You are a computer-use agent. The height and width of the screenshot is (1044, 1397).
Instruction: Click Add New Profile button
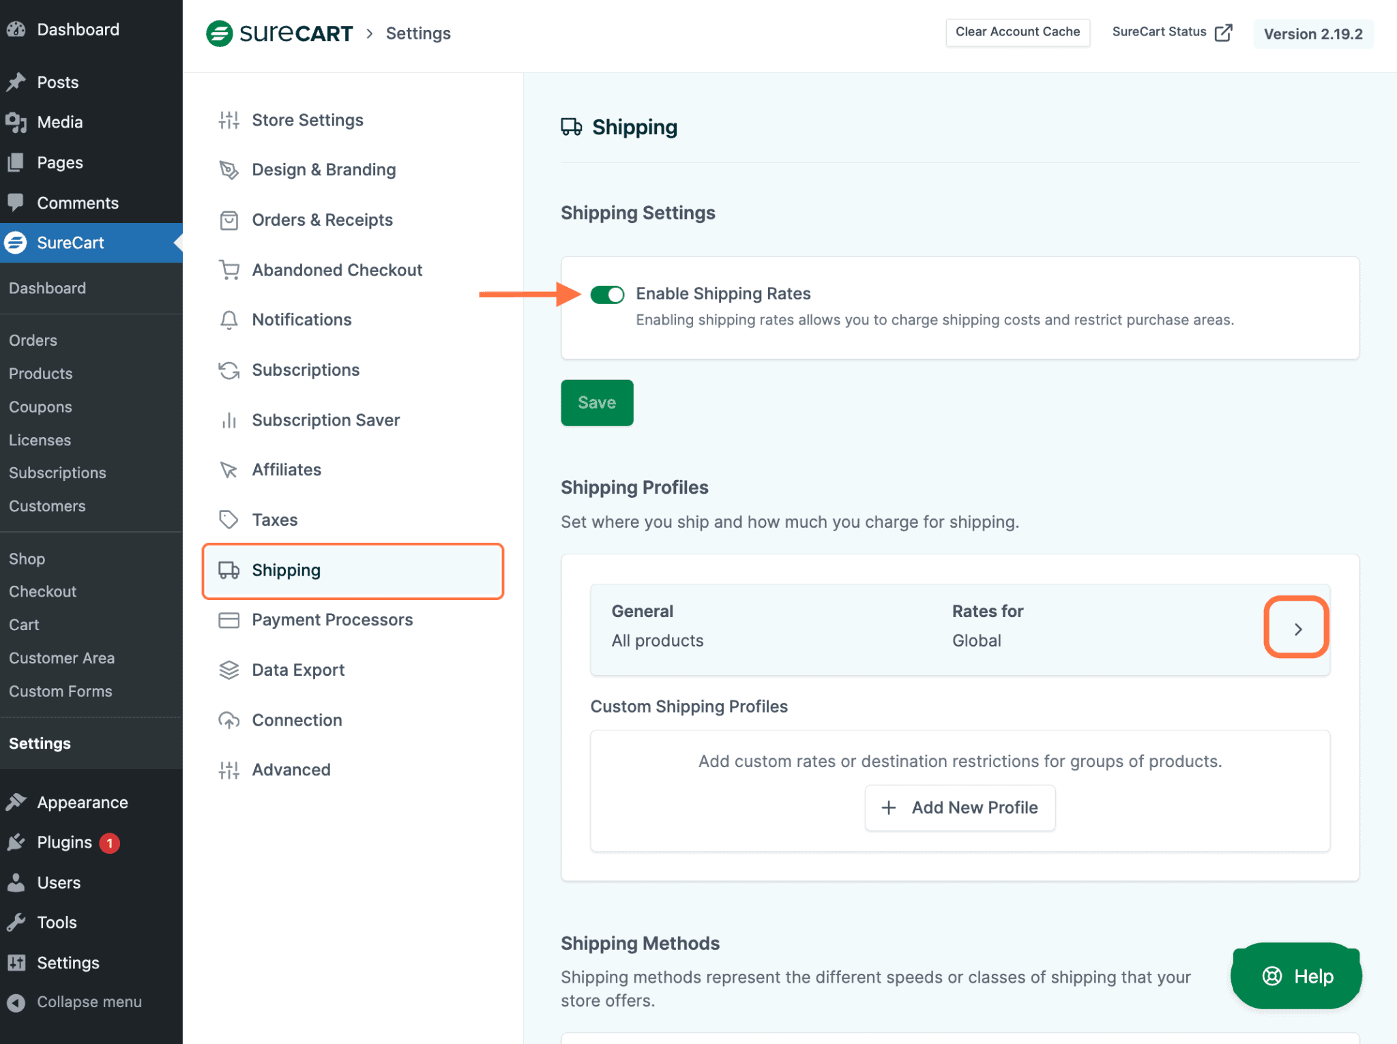959,807
